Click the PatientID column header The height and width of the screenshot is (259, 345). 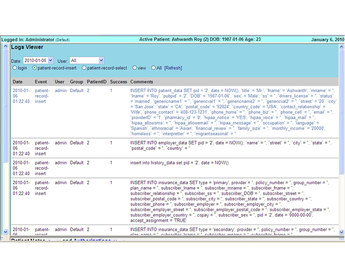96,82
